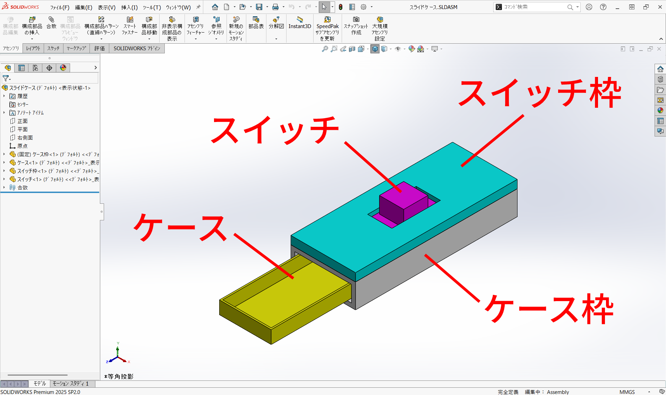This screenshot has height=395, width=666.
Task: Open the 編集(E) menu
Action: 84,7
